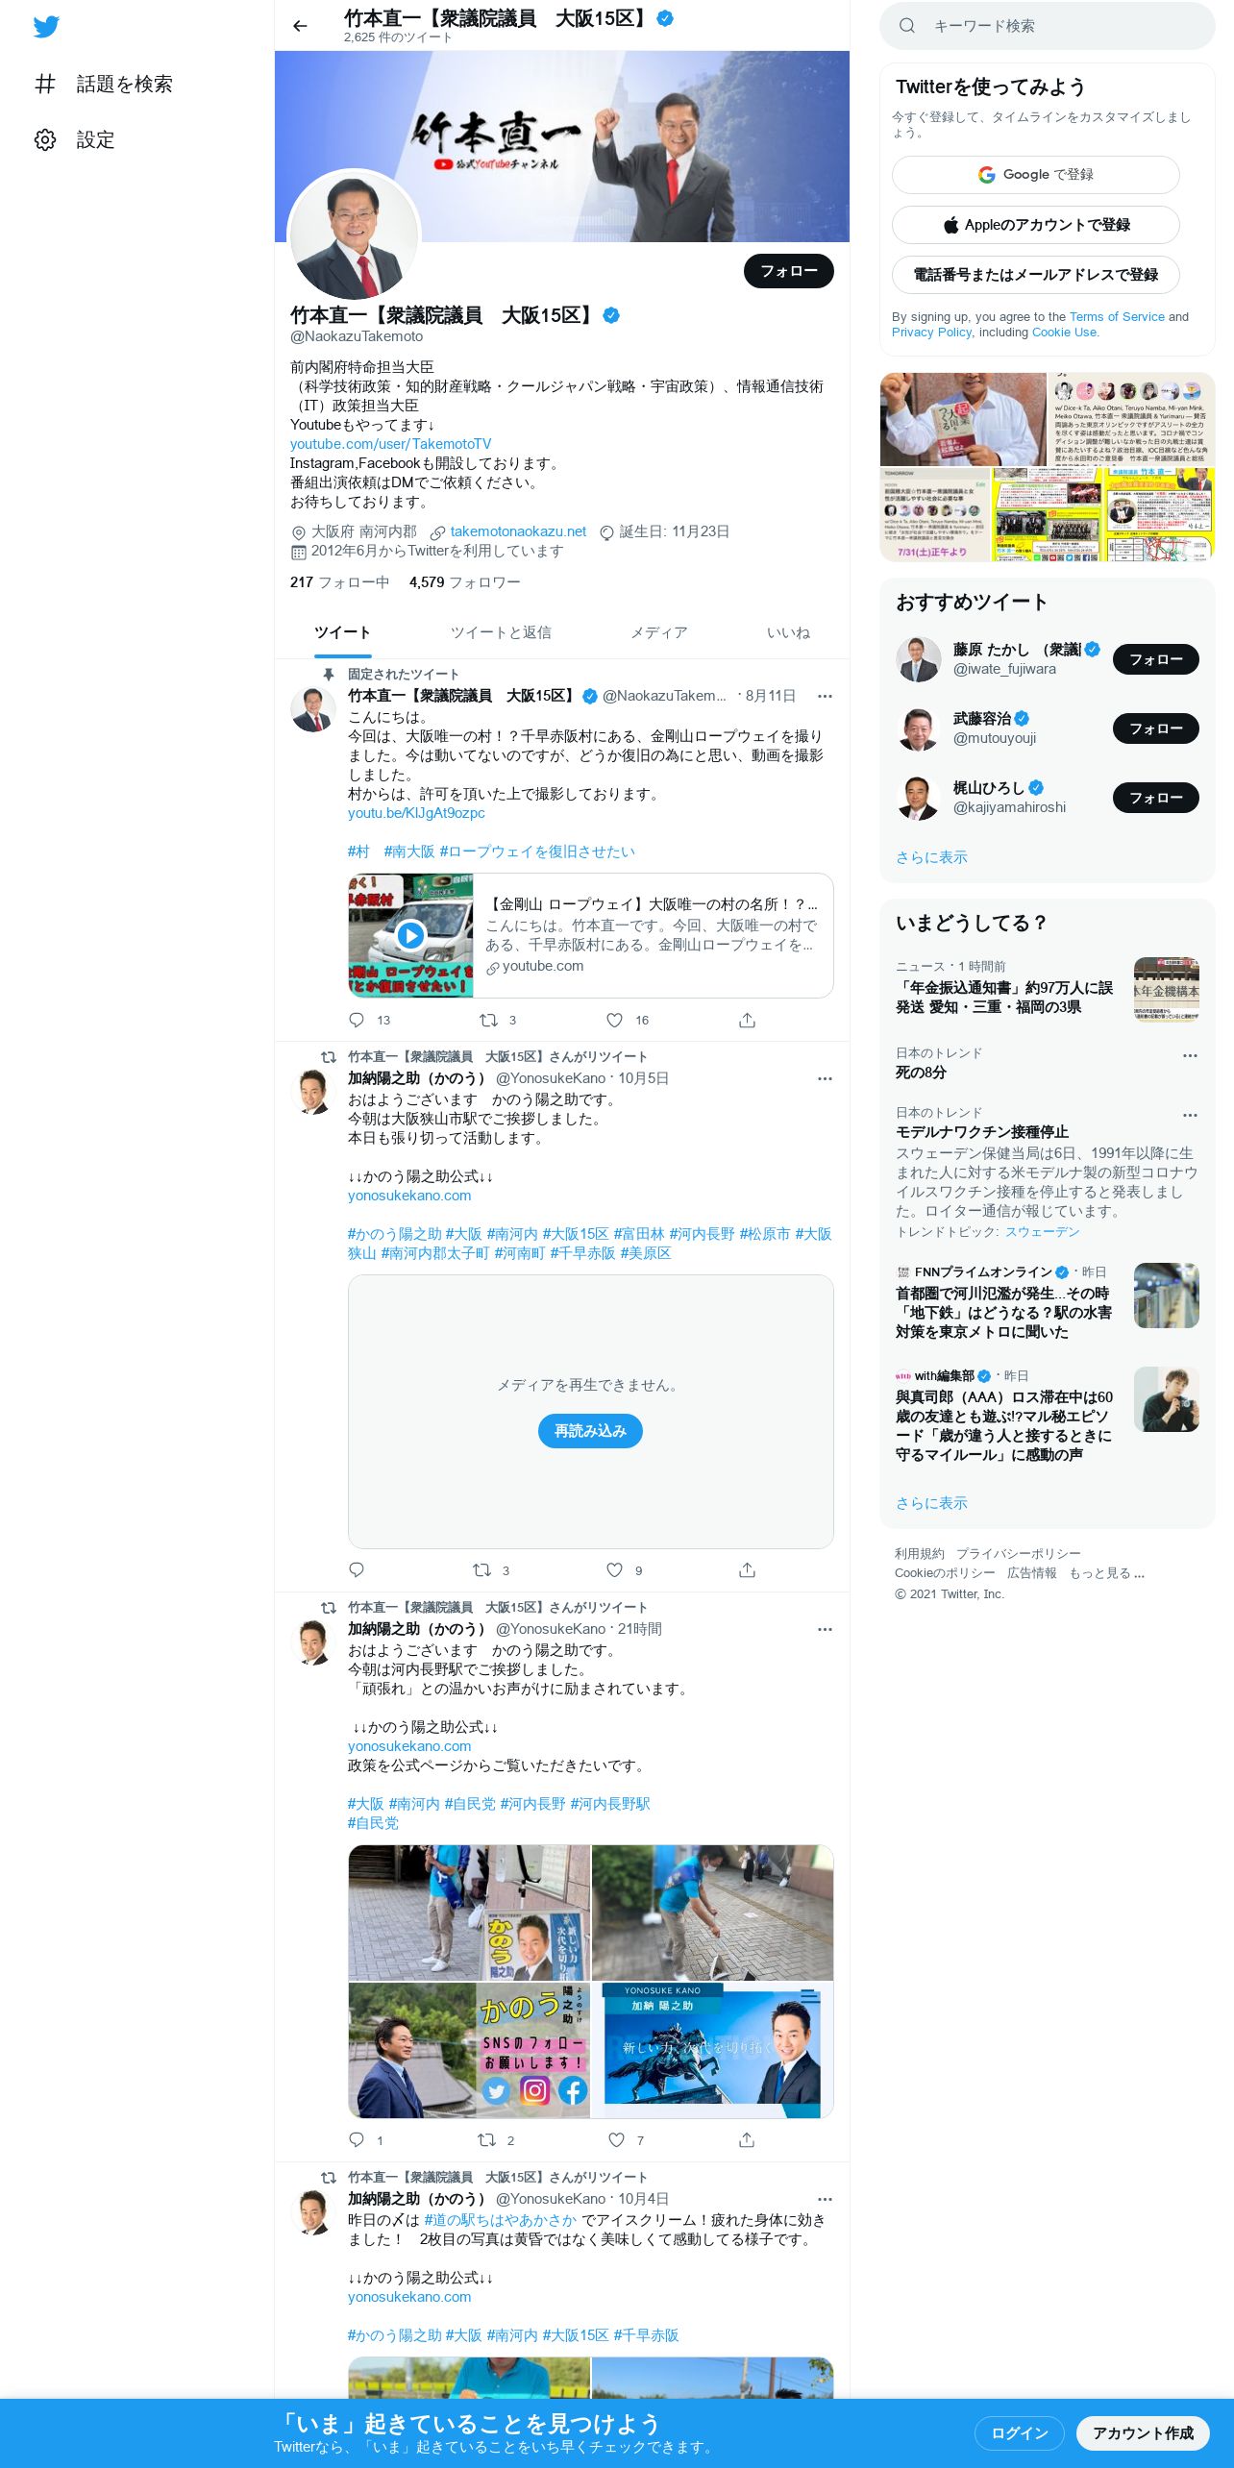Click the Twitter bird logo

pos(46,27)
